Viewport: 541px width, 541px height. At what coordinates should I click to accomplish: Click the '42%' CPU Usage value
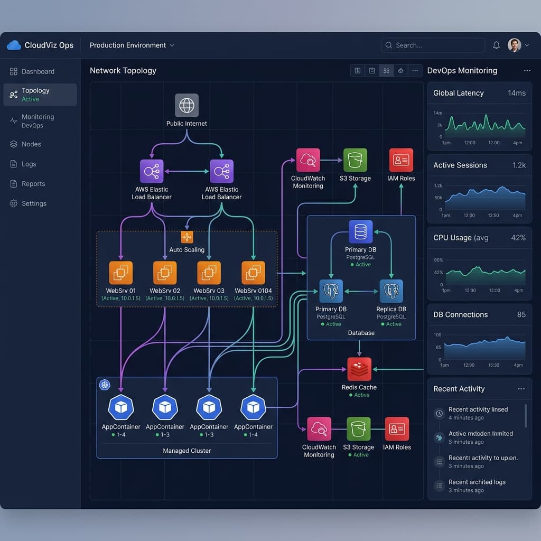pyautogui.click(x=518, y=238)
